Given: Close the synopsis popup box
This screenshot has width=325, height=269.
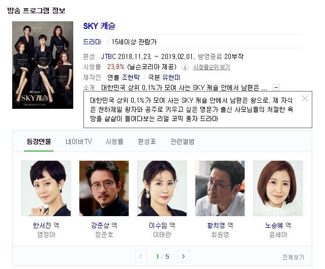Looking at the screenshot, I should (305, 99).
